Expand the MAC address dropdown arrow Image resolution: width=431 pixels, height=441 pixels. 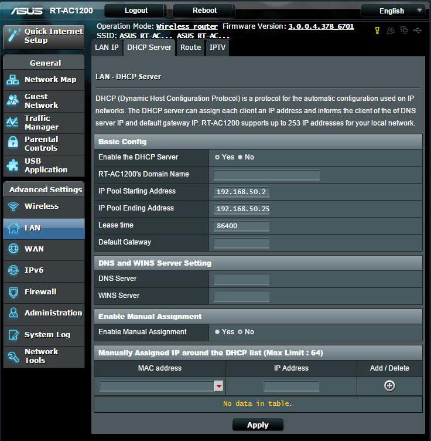[x=219, y=386]
